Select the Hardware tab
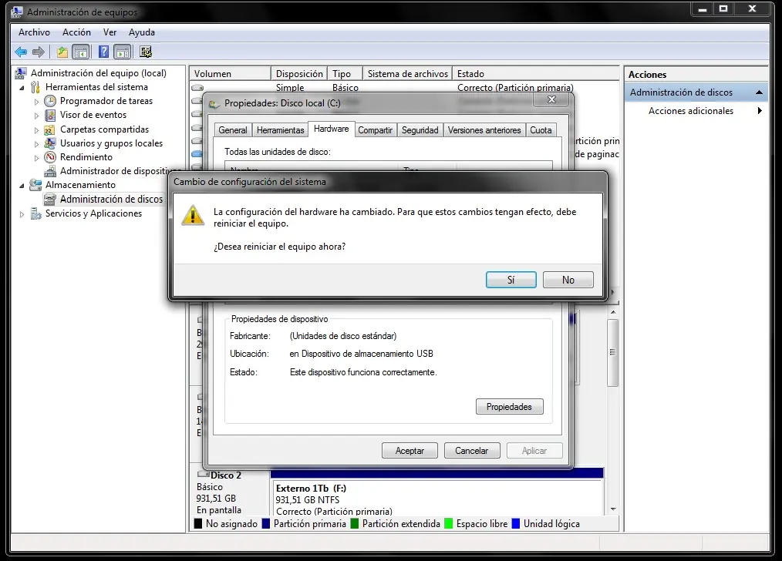This screenshot has width=782, height=561. (331, 129)
